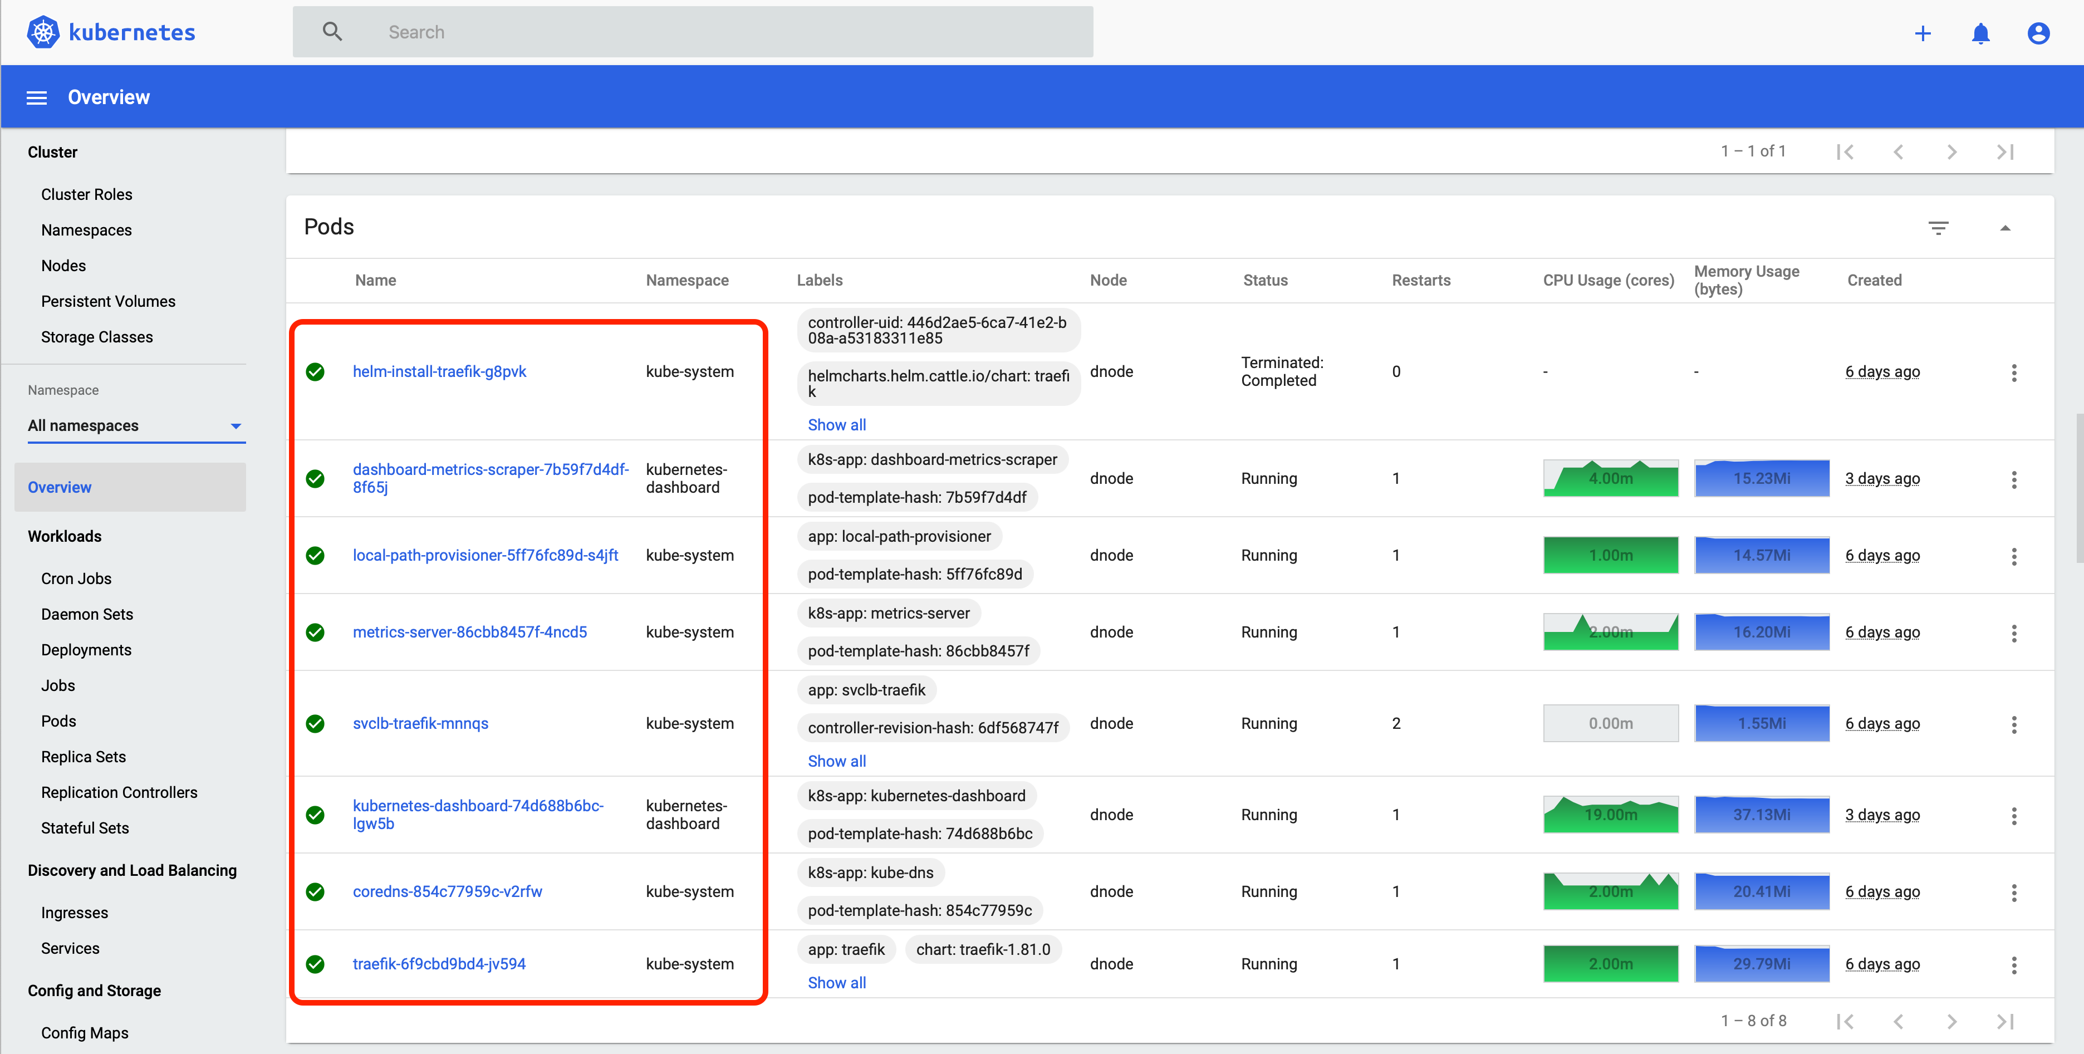Show all labels for helm-install-traefik pod
Viewport: 2084px width, 1054px height.
836,425
